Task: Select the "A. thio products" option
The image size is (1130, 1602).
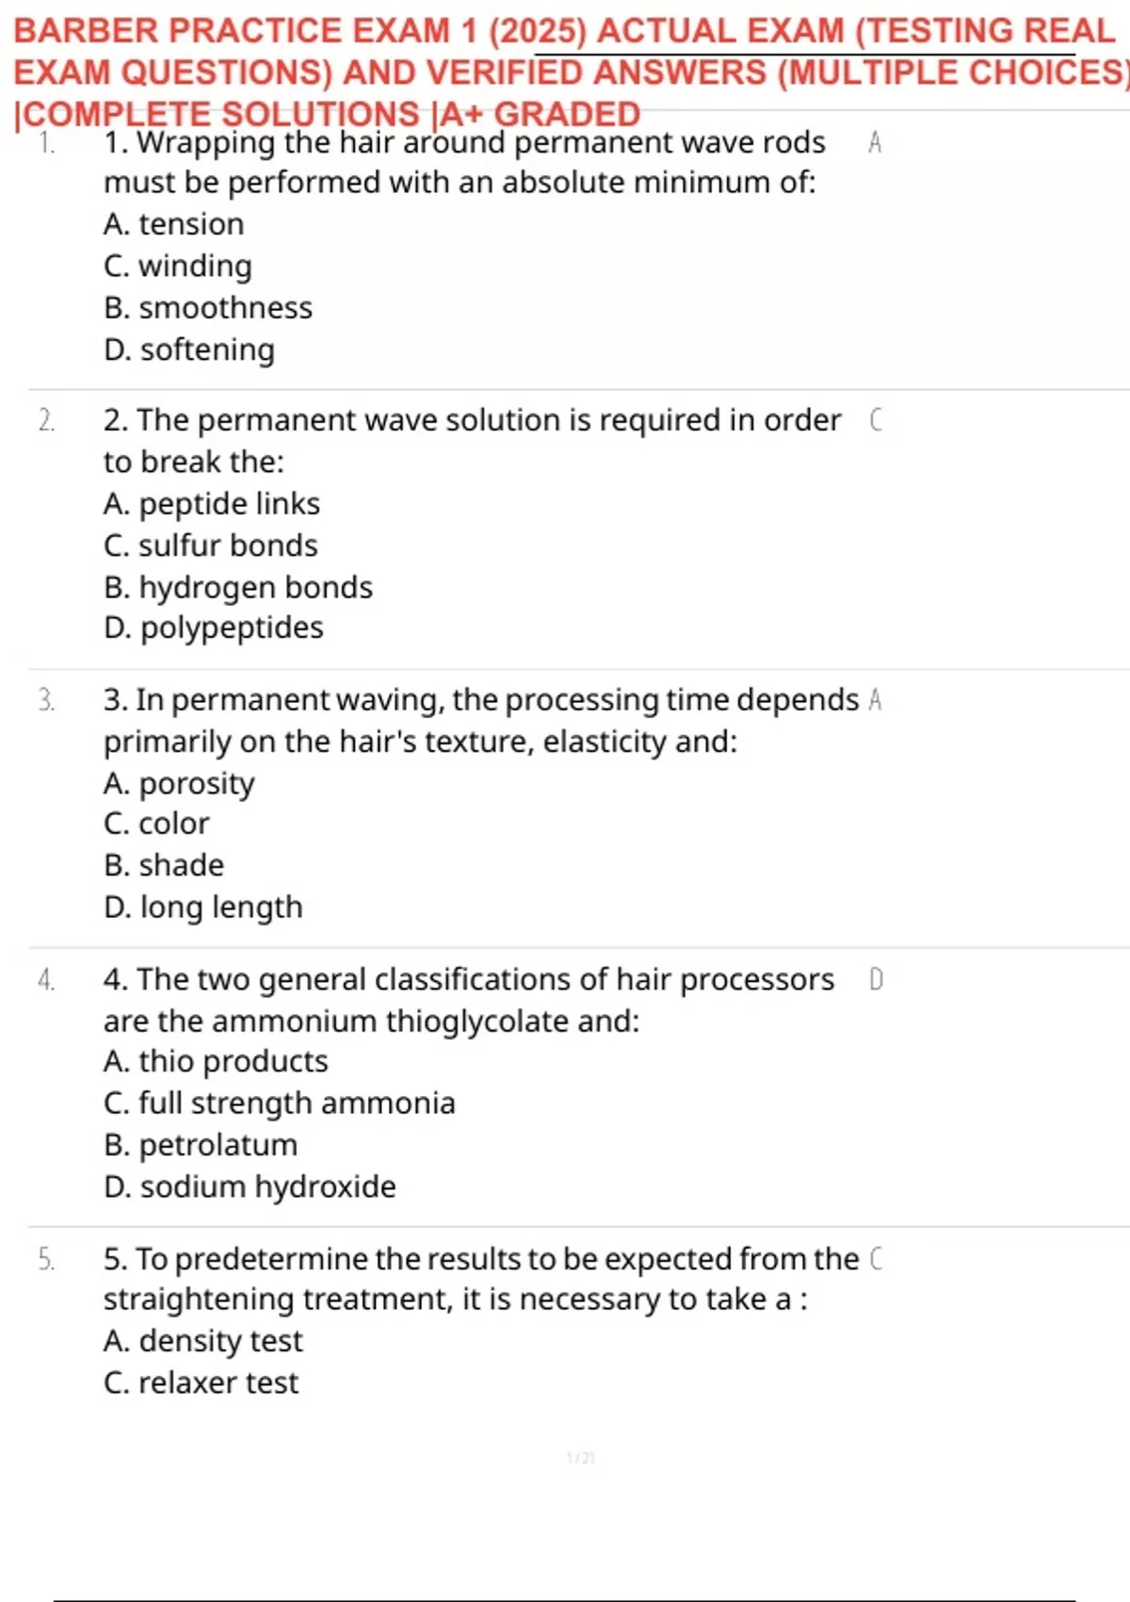Action: pyautogui.click(x=216, y=1062)
